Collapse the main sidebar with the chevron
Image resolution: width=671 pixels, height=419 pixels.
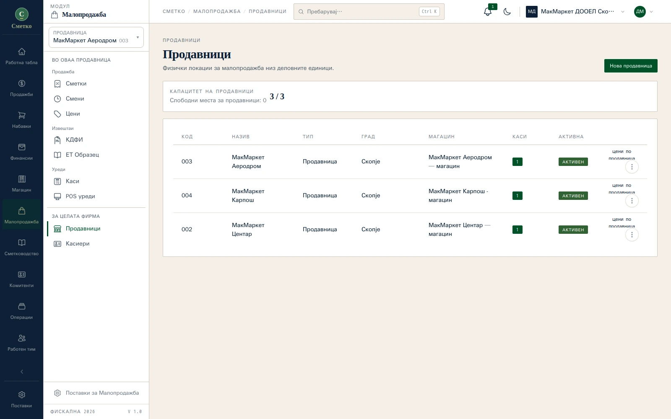point(22,372)
